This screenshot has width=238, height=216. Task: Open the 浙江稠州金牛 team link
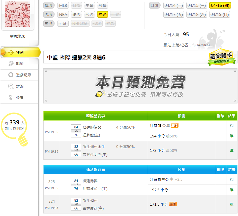coord(94,147)
